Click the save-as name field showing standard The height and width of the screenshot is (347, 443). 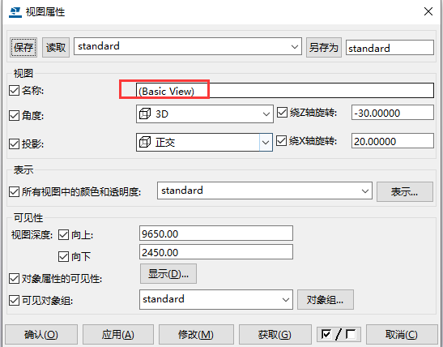(x=390, y=48)
